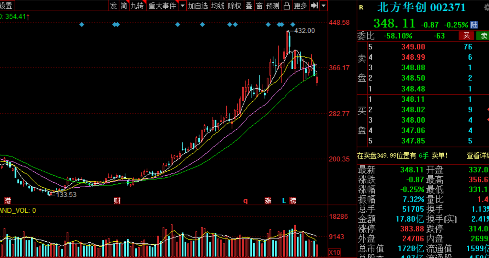Click the 财 marker below chart
Image resolution: width=489 pixels, height=258 pixels.
click(x=117, y=200)
